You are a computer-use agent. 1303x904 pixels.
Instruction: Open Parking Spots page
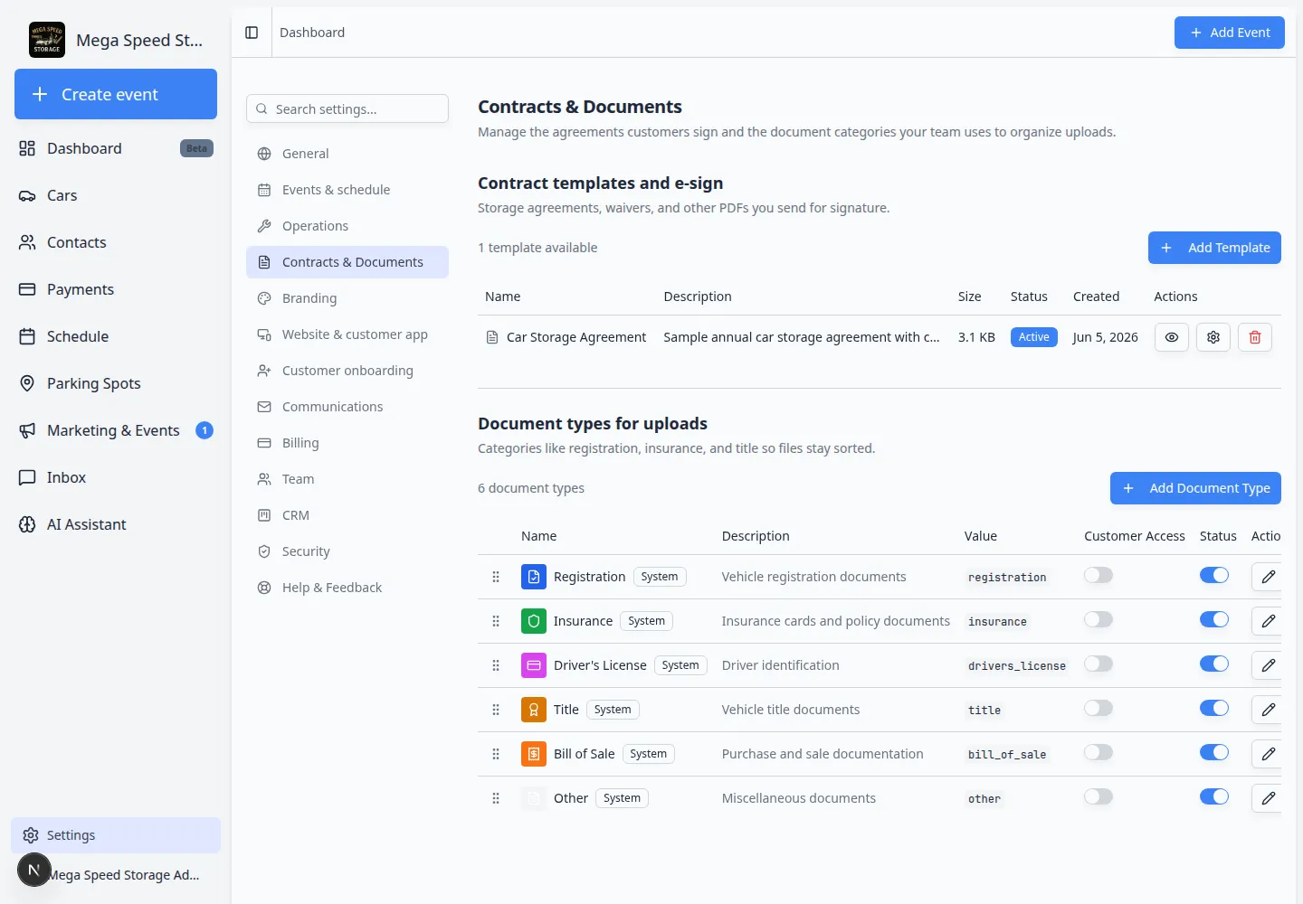coord(116,383)
